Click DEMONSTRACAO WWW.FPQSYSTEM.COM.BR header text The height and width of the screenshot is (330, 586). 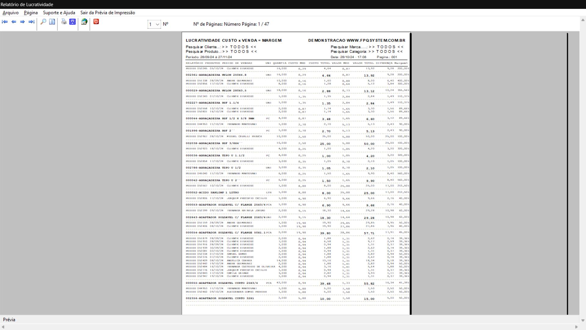click(x=357, y=40)
